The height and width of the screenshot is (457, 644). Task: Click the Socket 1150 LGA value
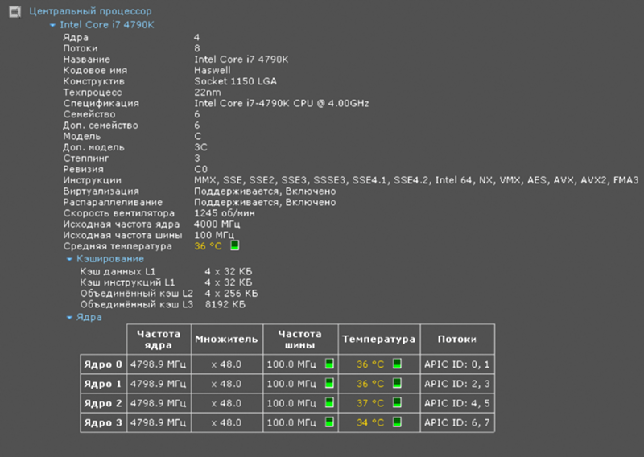click(235, 81)
